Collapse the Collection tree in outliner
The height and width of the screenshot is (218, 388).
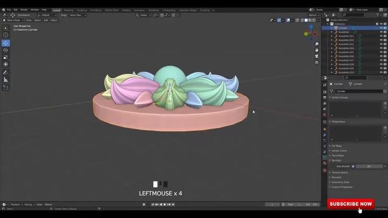[329, 24]
